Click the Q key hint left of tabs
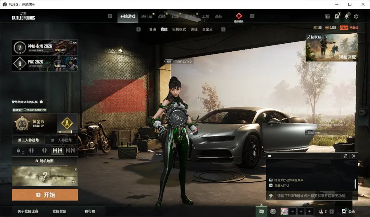370x217 pixels. tap(110, 16)
